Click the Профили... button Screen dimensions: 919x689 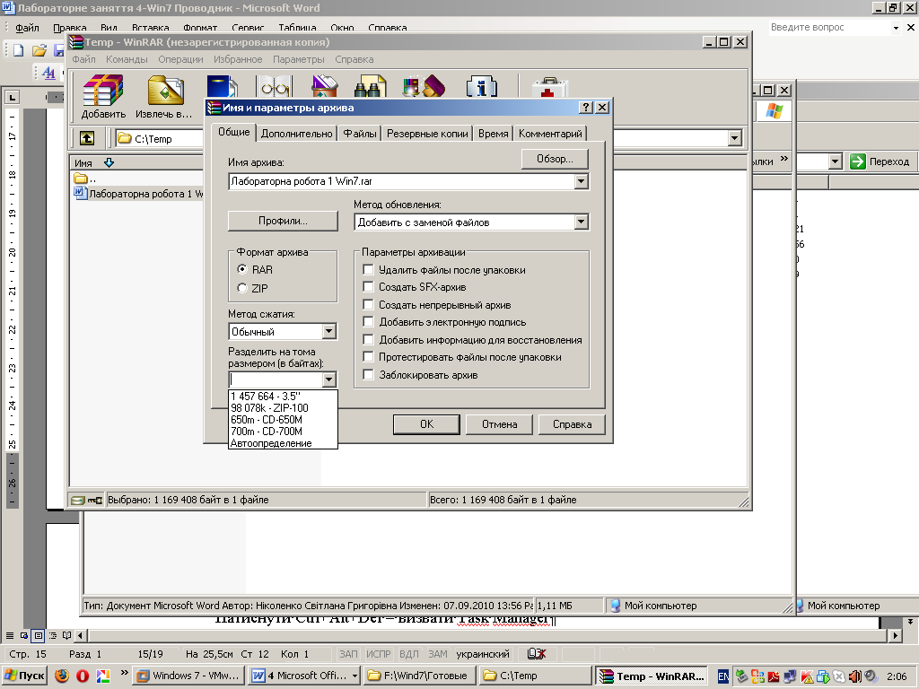click(283, 221)
